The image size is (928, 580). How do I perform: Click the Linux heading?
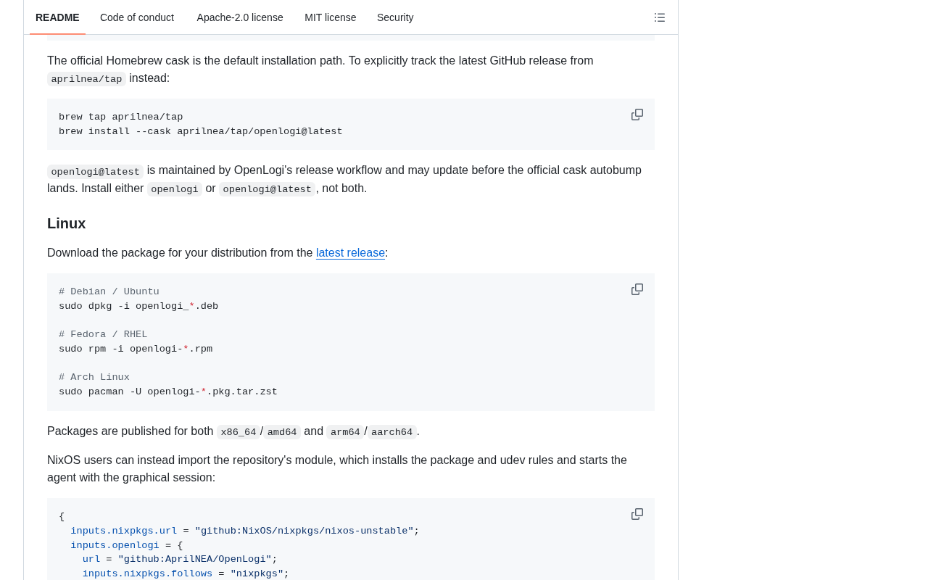(67, 223)
